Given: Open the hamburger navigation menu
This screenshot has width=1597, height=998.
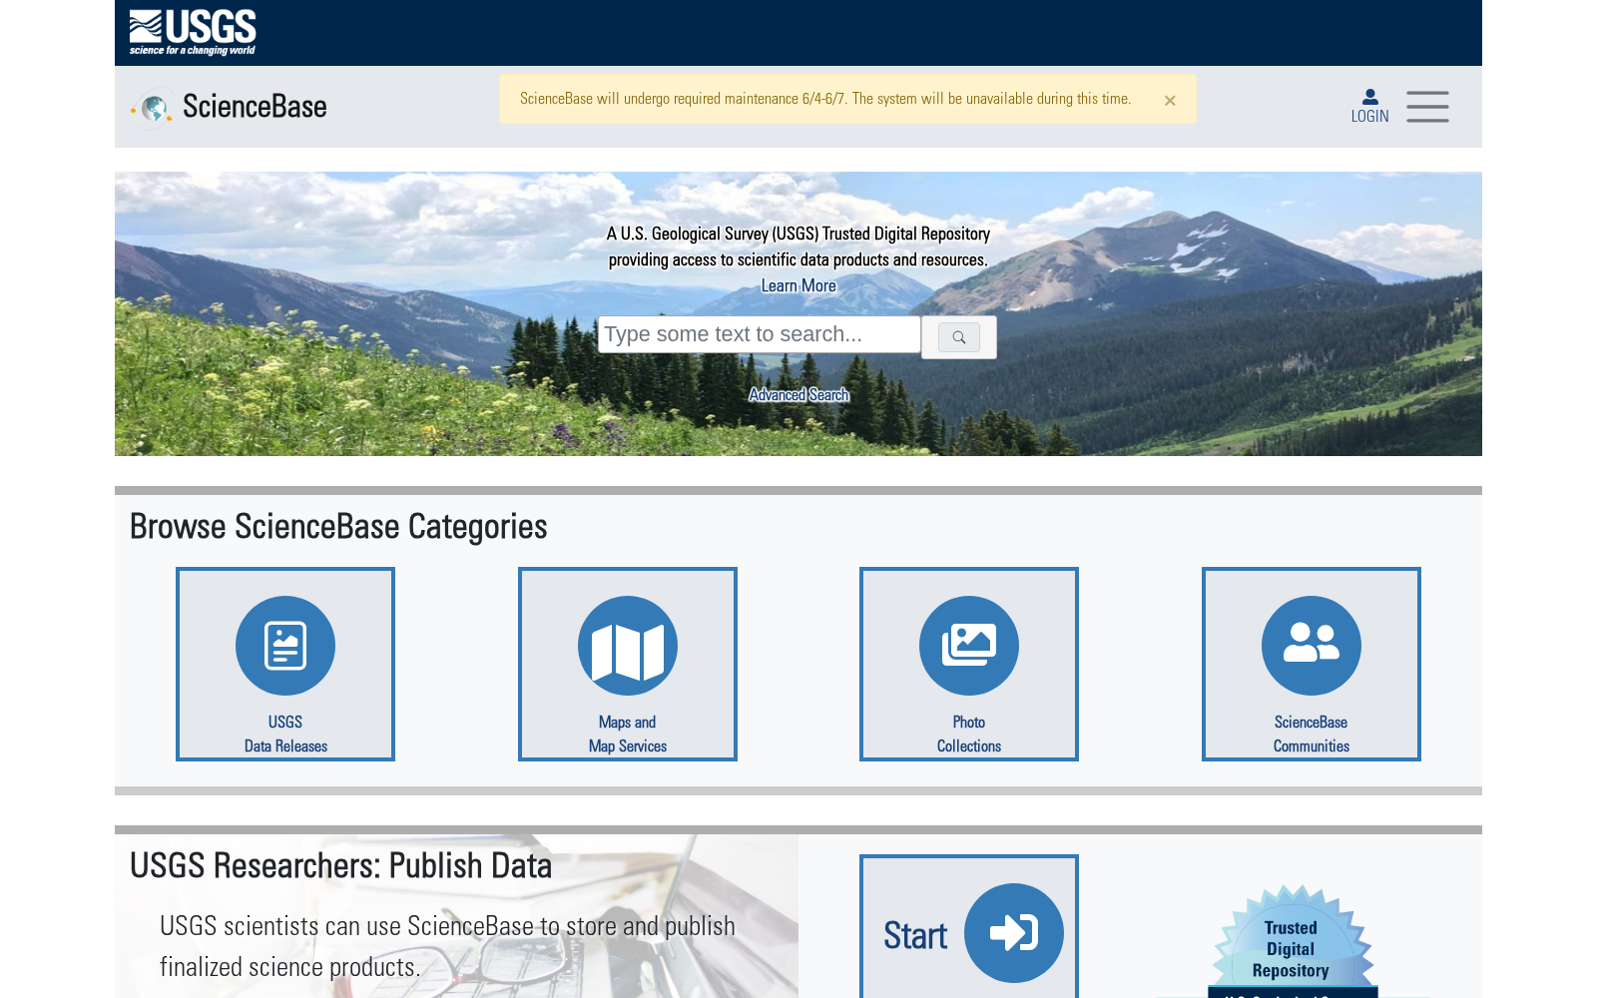Looking at the screenshot, I should click(1427, 107).
